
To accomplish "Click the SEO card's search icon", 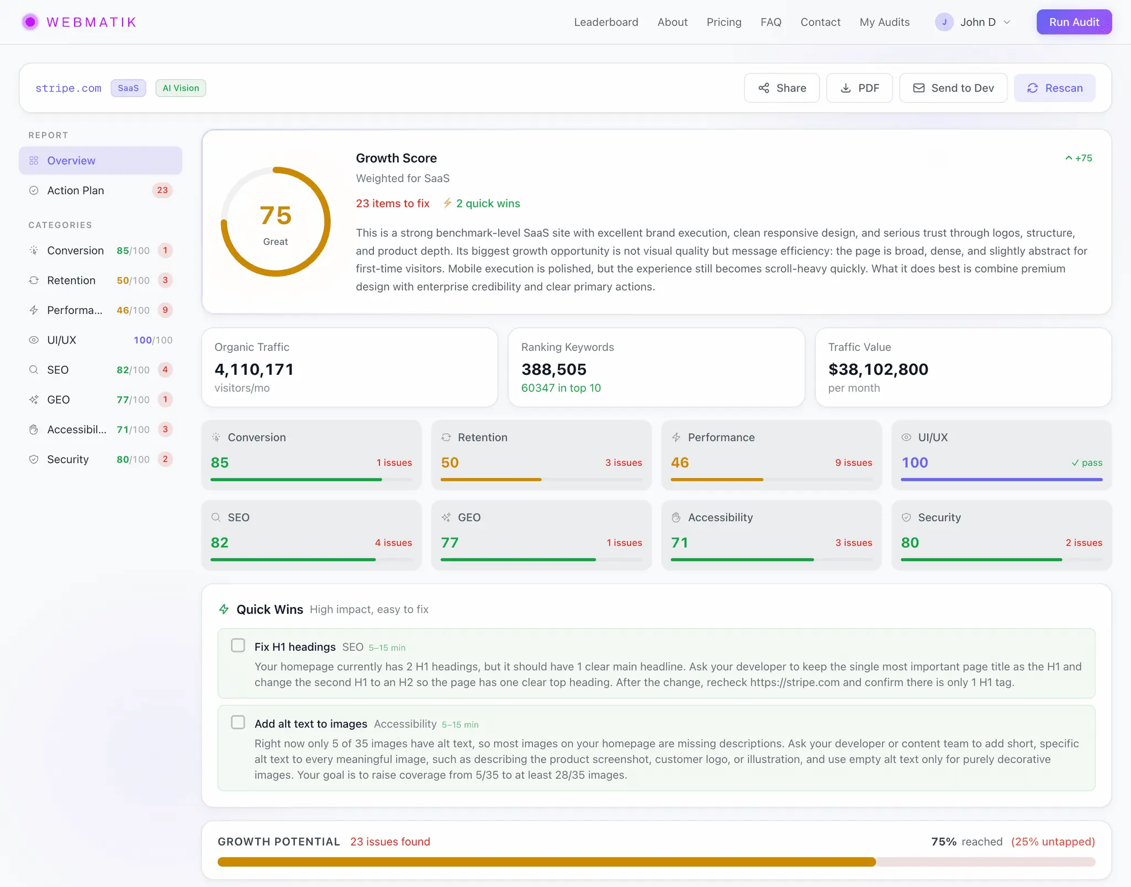I will 216,517.
